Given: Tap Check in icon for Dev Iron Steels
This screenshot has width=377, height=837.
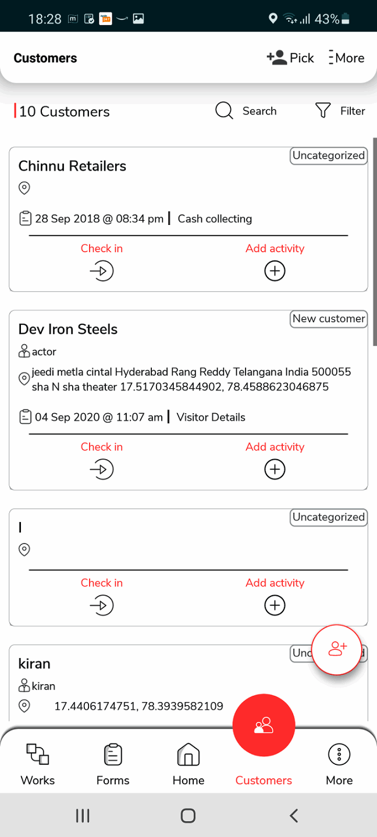Looking at the screenshot, I should point(102,470).
